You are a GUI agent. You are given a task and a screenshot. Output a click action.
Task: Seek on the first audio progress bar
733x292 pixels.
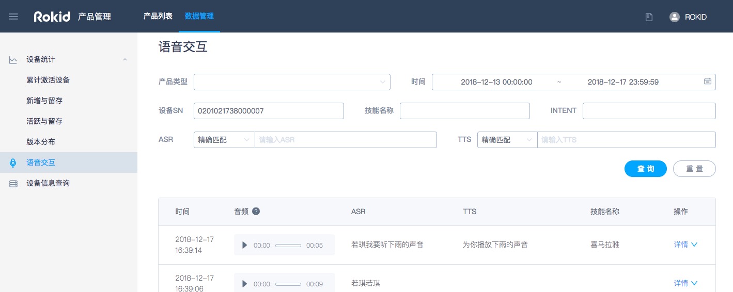(288, 246)
